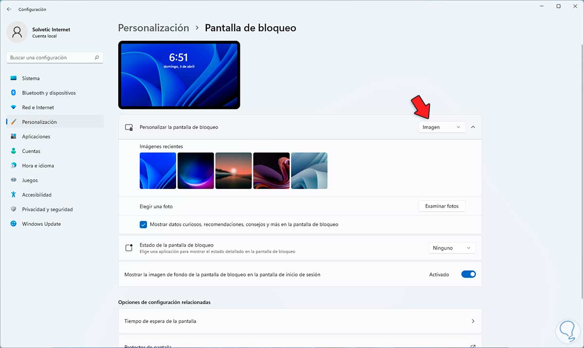Image resolution: width=584 pixels, height=348 pixels.
Task: Focus the 'Buscar una configuración' search field
Action: click(55, 57)
